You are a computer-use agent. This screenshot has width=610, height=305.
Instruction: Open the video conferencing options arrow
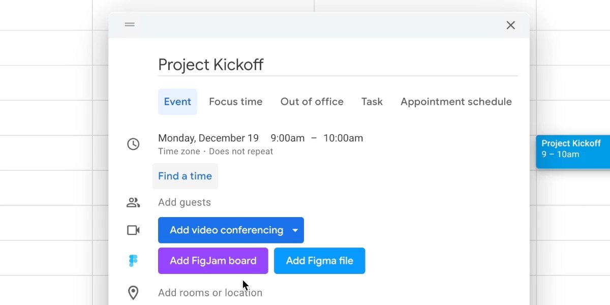click(x=295, y=230)
